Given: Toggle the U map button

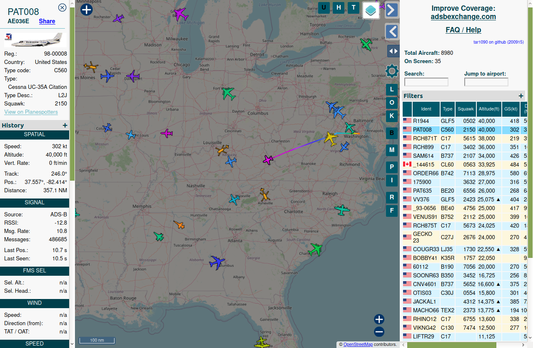Looking at the screenshot, I should pyautogui.click(x=324, y=7).
